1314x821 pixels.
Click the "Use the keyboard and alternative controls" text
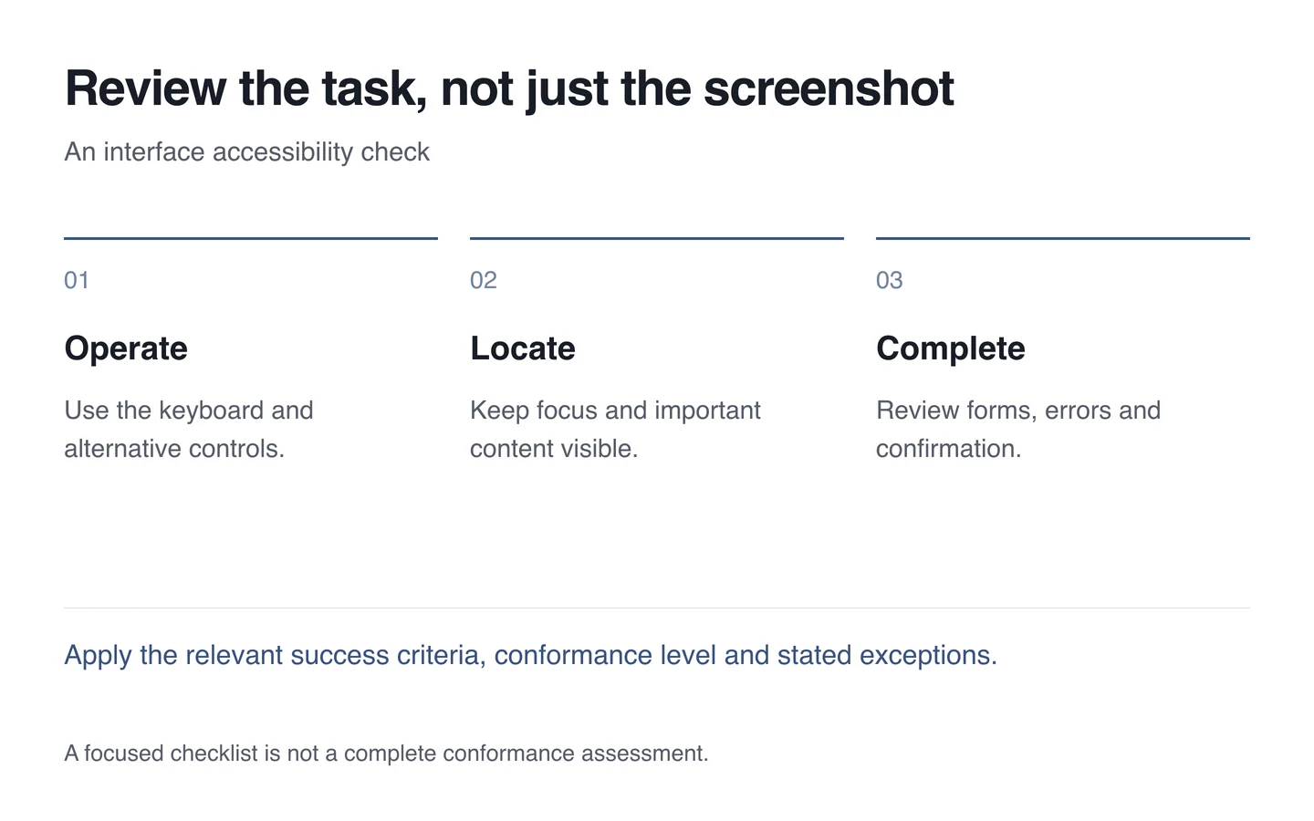[189, 430]
